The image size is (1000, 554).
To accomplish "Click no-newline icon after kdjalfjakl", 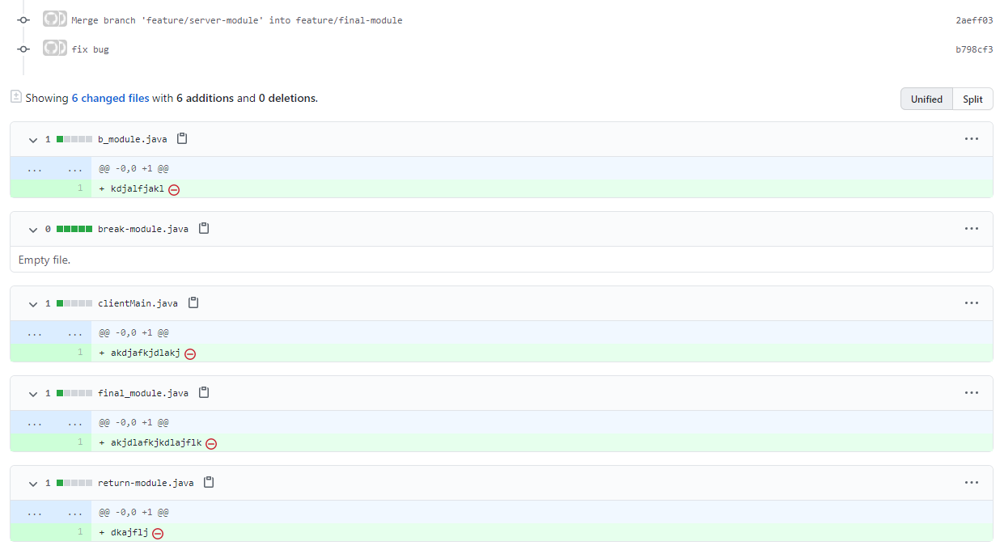I will coord(174,189).
